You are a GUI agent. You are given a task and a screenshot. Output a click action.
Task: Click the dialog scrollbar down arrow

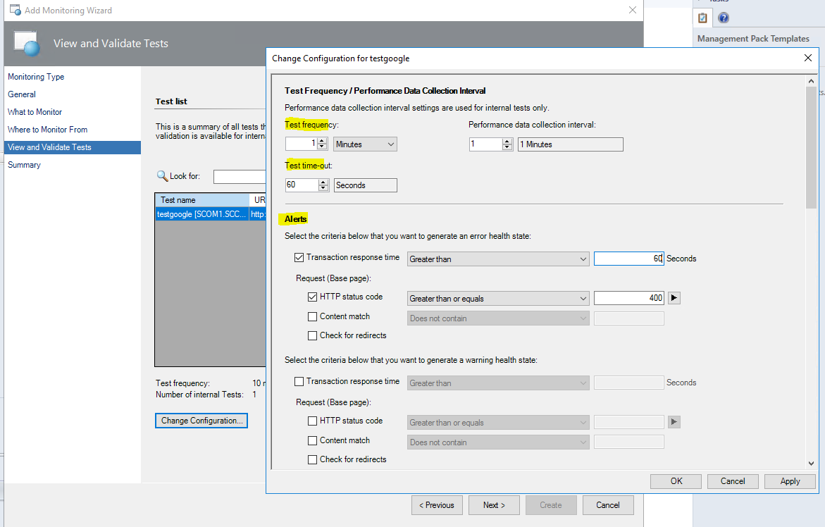(x=811, y=464)
